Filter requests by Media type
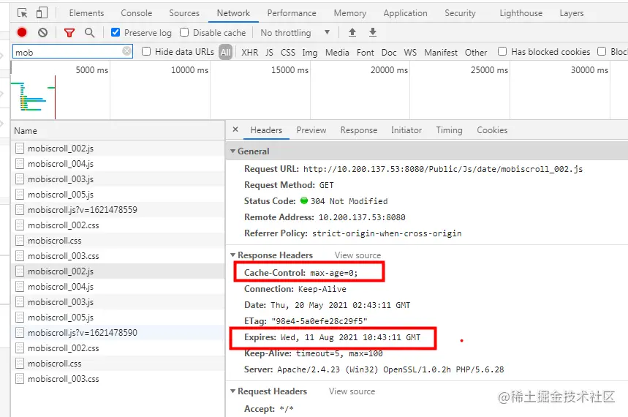 [x=337, y=53]
